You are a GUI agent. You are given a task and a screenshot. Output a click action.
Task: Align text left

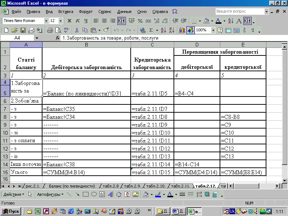(96, 21)
